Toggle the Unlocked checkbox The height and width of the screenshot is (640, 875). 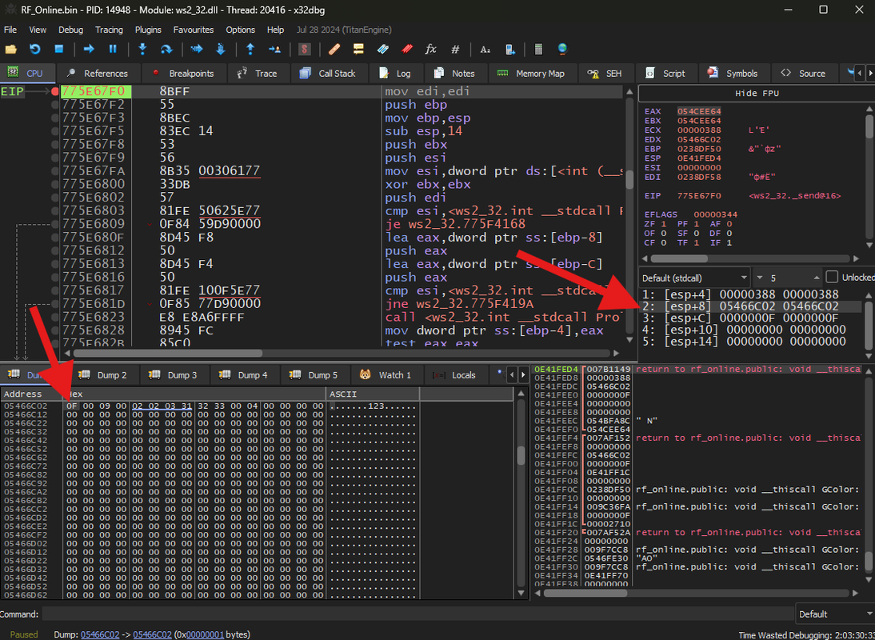832,277
